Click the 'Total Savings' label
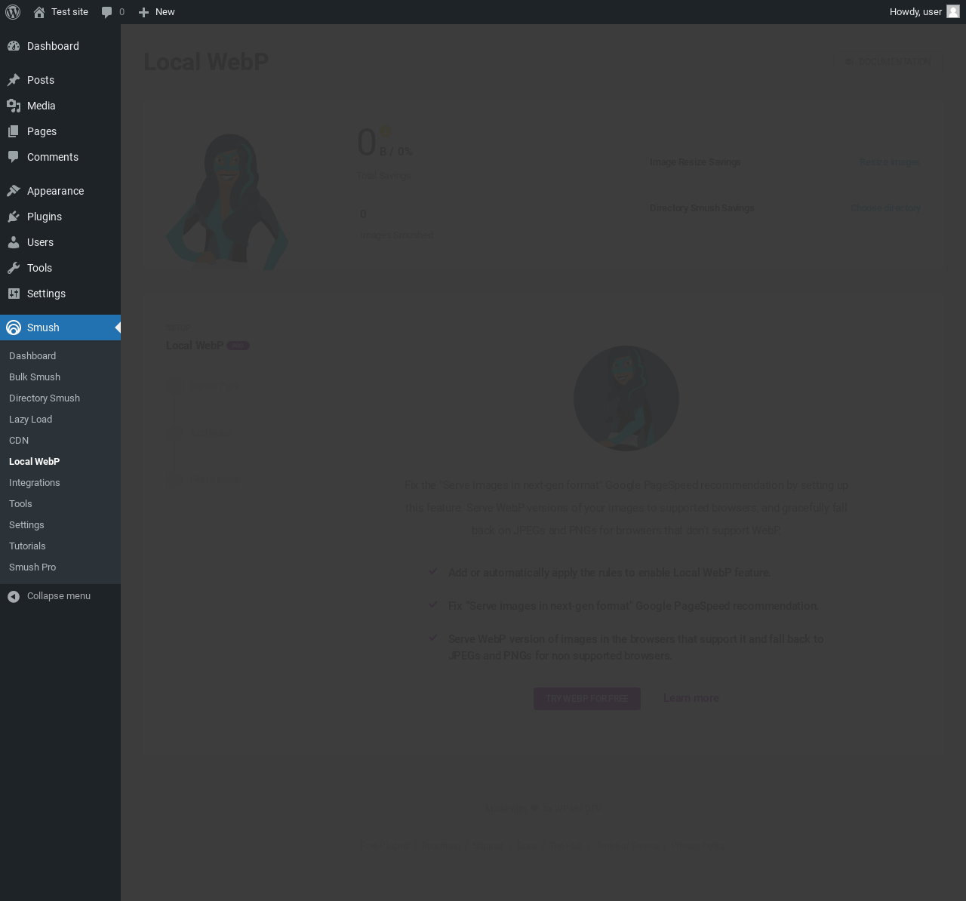The width and height of the screenshot is (966, 901). (x=384, y=176)
